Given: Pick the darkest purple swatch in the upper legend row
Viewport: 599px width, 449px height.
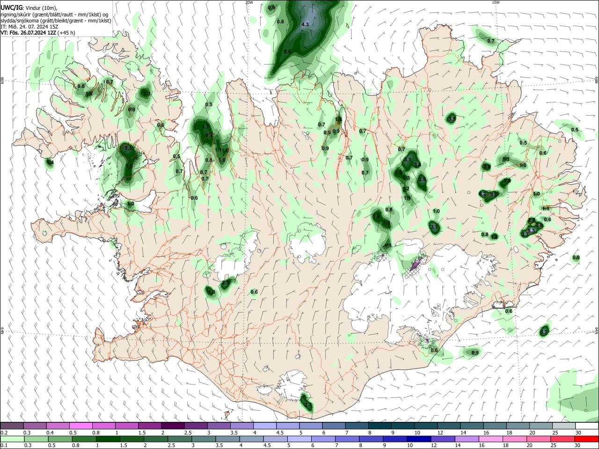Looking at the screenshot, I should click(173, 426).
